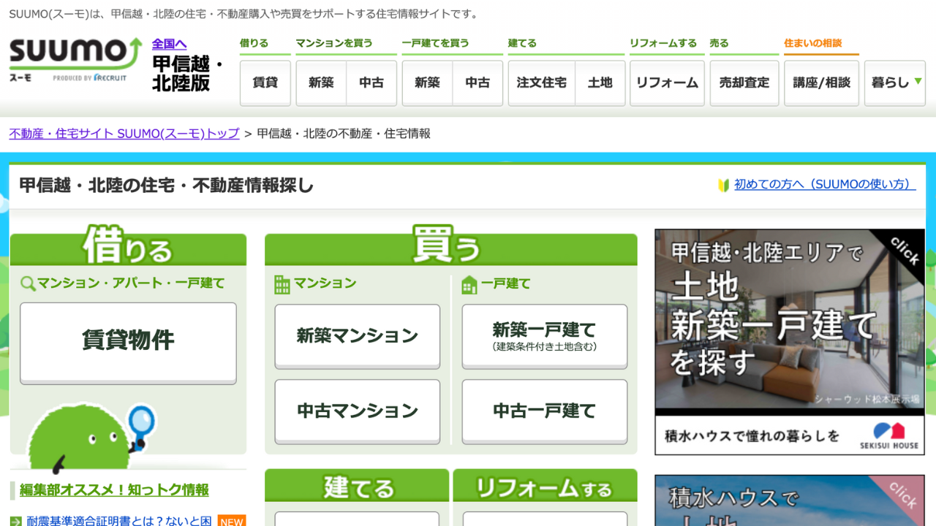This screenshot has height=526, width=936.
Task: Select 中古 under マンションを買う
Action: 371,83
